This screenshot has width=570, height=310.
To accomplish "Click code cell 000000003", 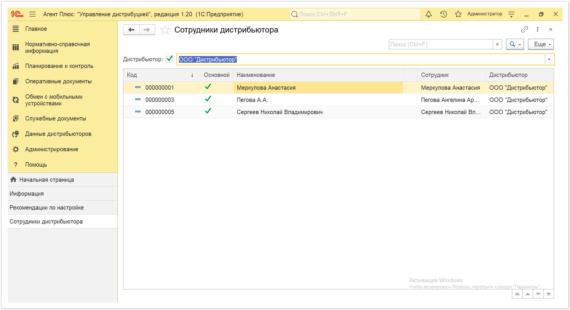I will (160, 100).
